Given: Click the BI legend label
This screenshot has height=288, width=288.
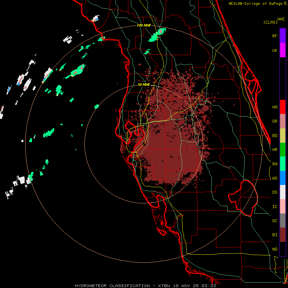Looking at the screenshot, I should point(275,235).
